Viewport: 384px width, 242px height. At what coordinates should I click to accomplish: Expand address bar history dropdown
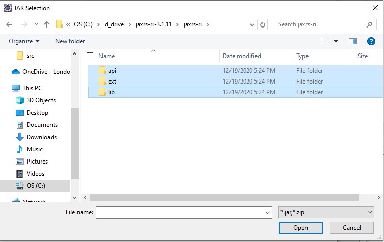pos(252,25)
